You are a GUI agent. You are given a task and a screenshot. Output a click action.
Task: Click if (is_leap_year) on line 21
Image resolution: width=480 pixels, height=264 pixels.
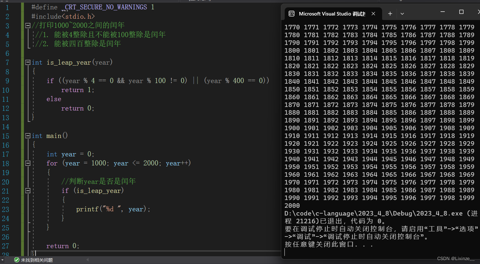93,191
